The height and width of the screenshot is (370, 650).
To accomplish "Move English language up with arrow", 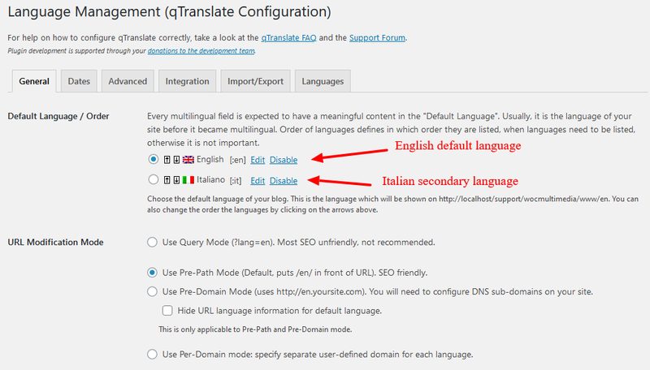I will [167, 160].
